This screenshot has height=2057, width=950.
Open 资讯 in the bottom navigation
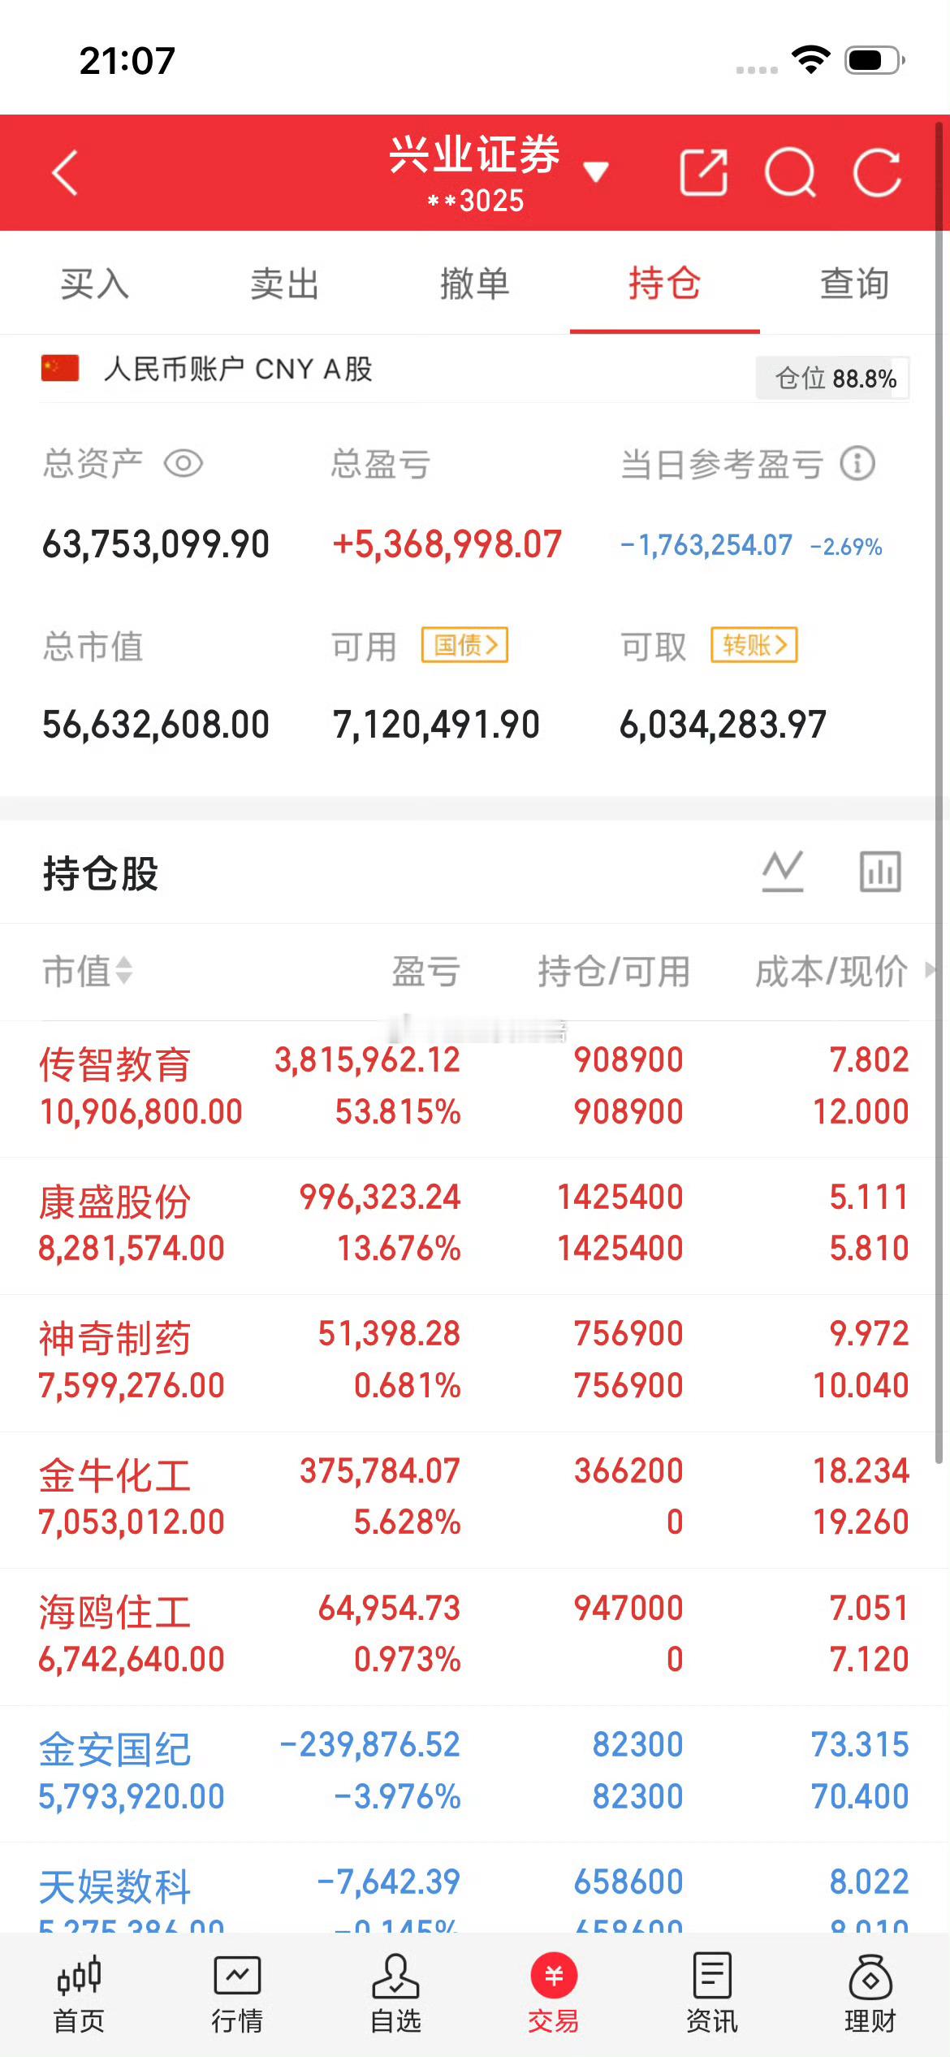point(712,1994)
